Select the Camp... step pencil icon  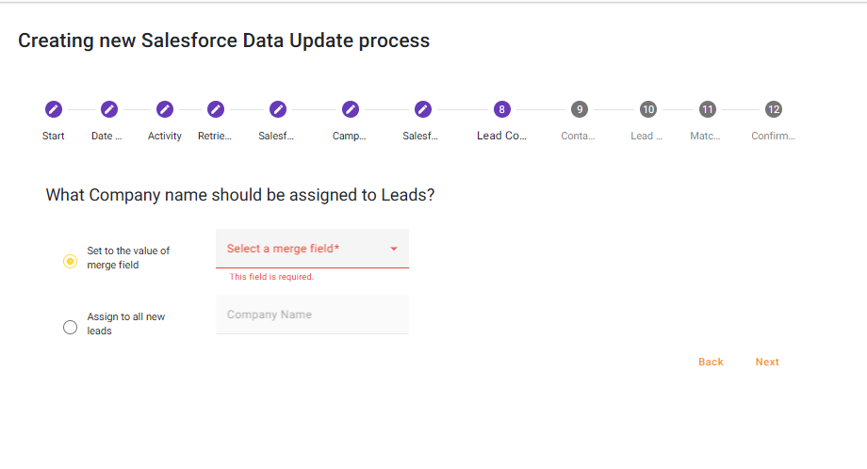(x=350, y=109)
